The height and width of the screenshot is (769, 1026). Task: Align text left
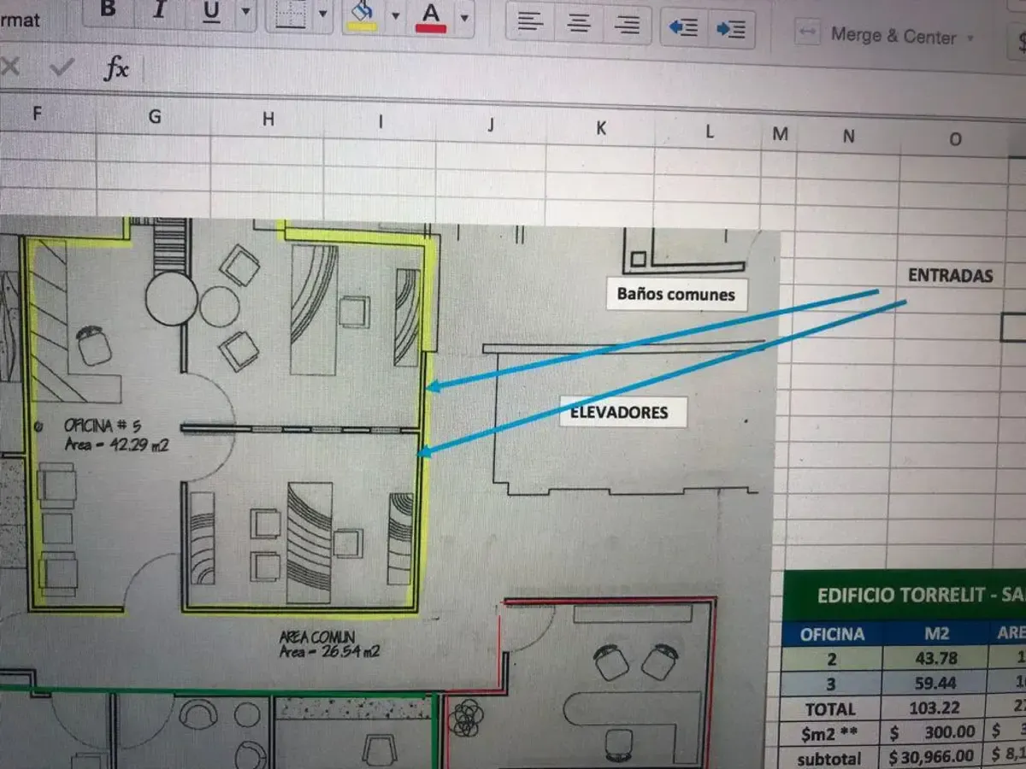[531, 21]
